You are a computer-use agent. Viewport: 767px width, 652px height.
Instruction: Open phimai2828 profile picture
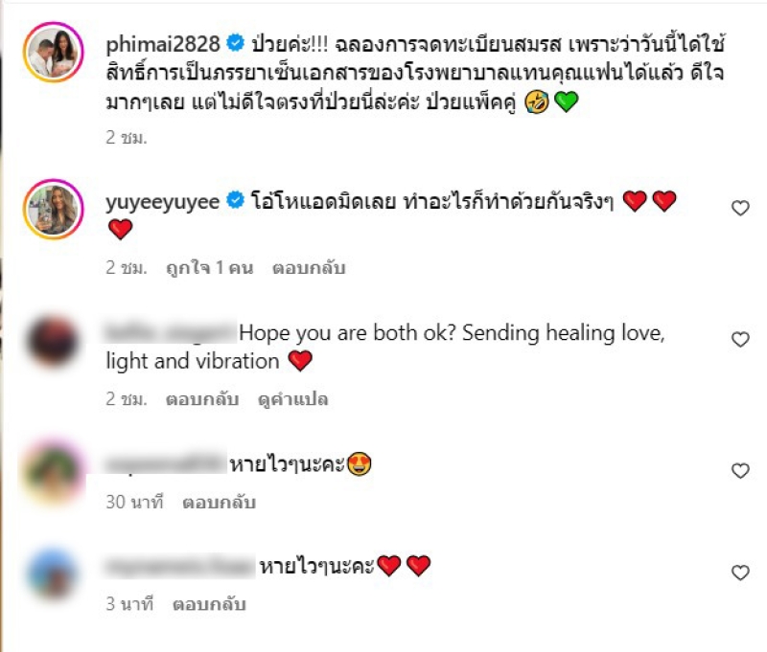coord(54,52)
